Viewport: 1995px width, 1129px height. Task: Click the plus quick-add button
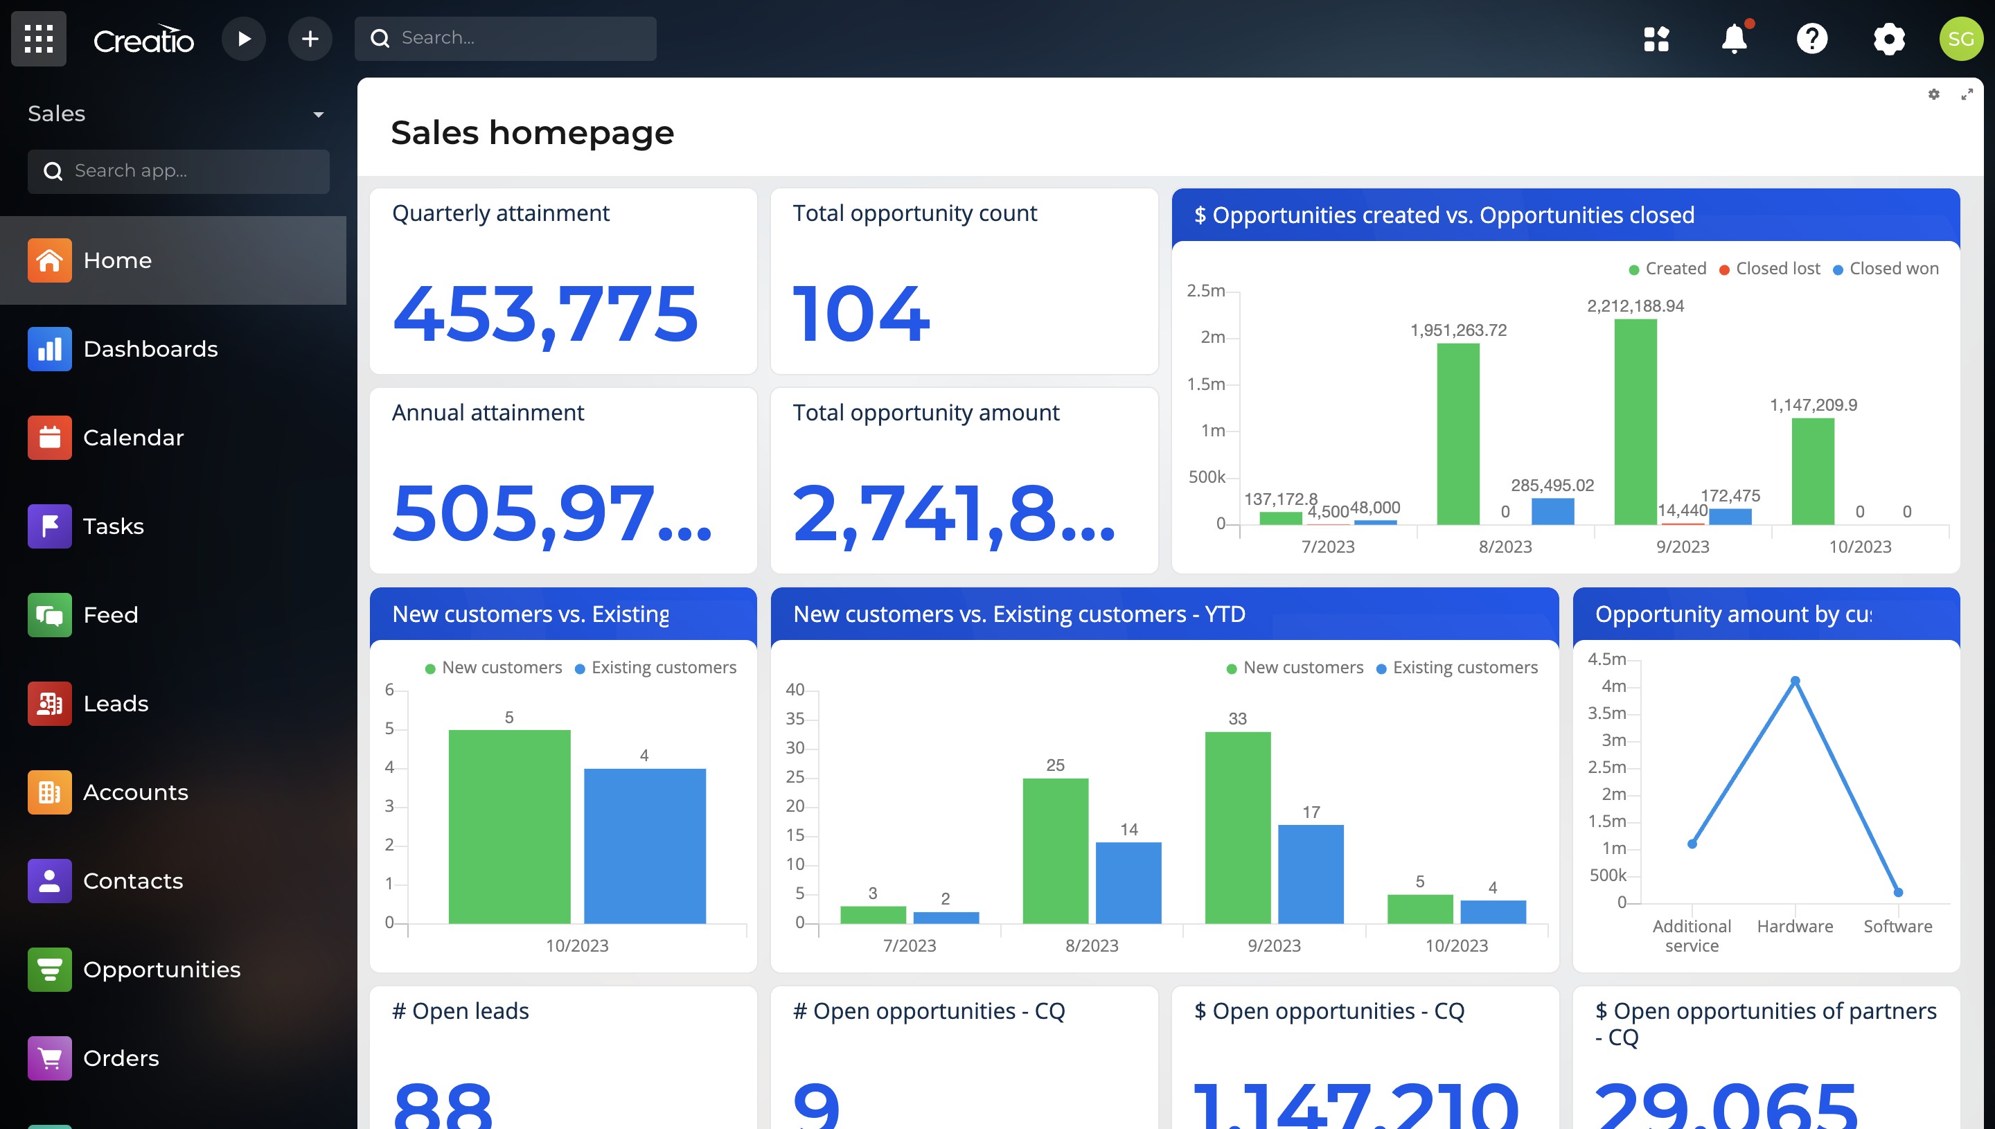[310, 38]
